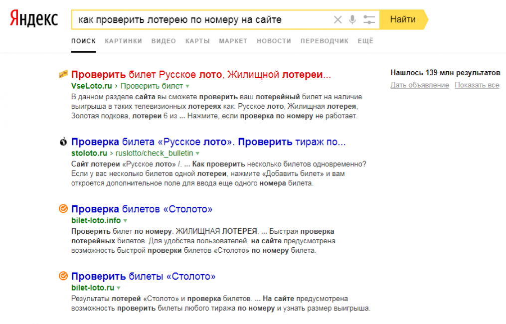506x324 pixels.
Task: Start voice search with microphone icon
Action: click(352, 19)
